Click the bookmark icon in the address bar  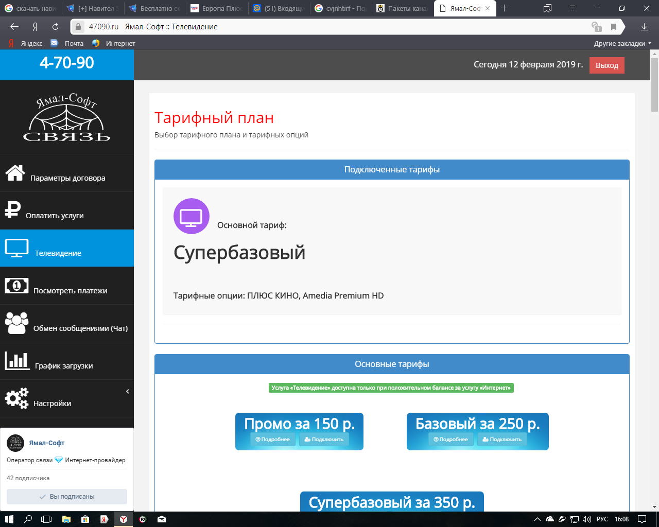tap(614, 27)
